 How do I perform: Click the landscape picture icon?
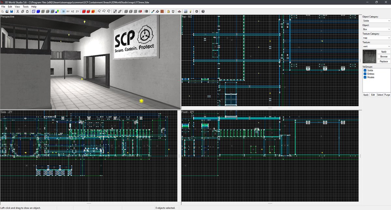click(186, 11)
